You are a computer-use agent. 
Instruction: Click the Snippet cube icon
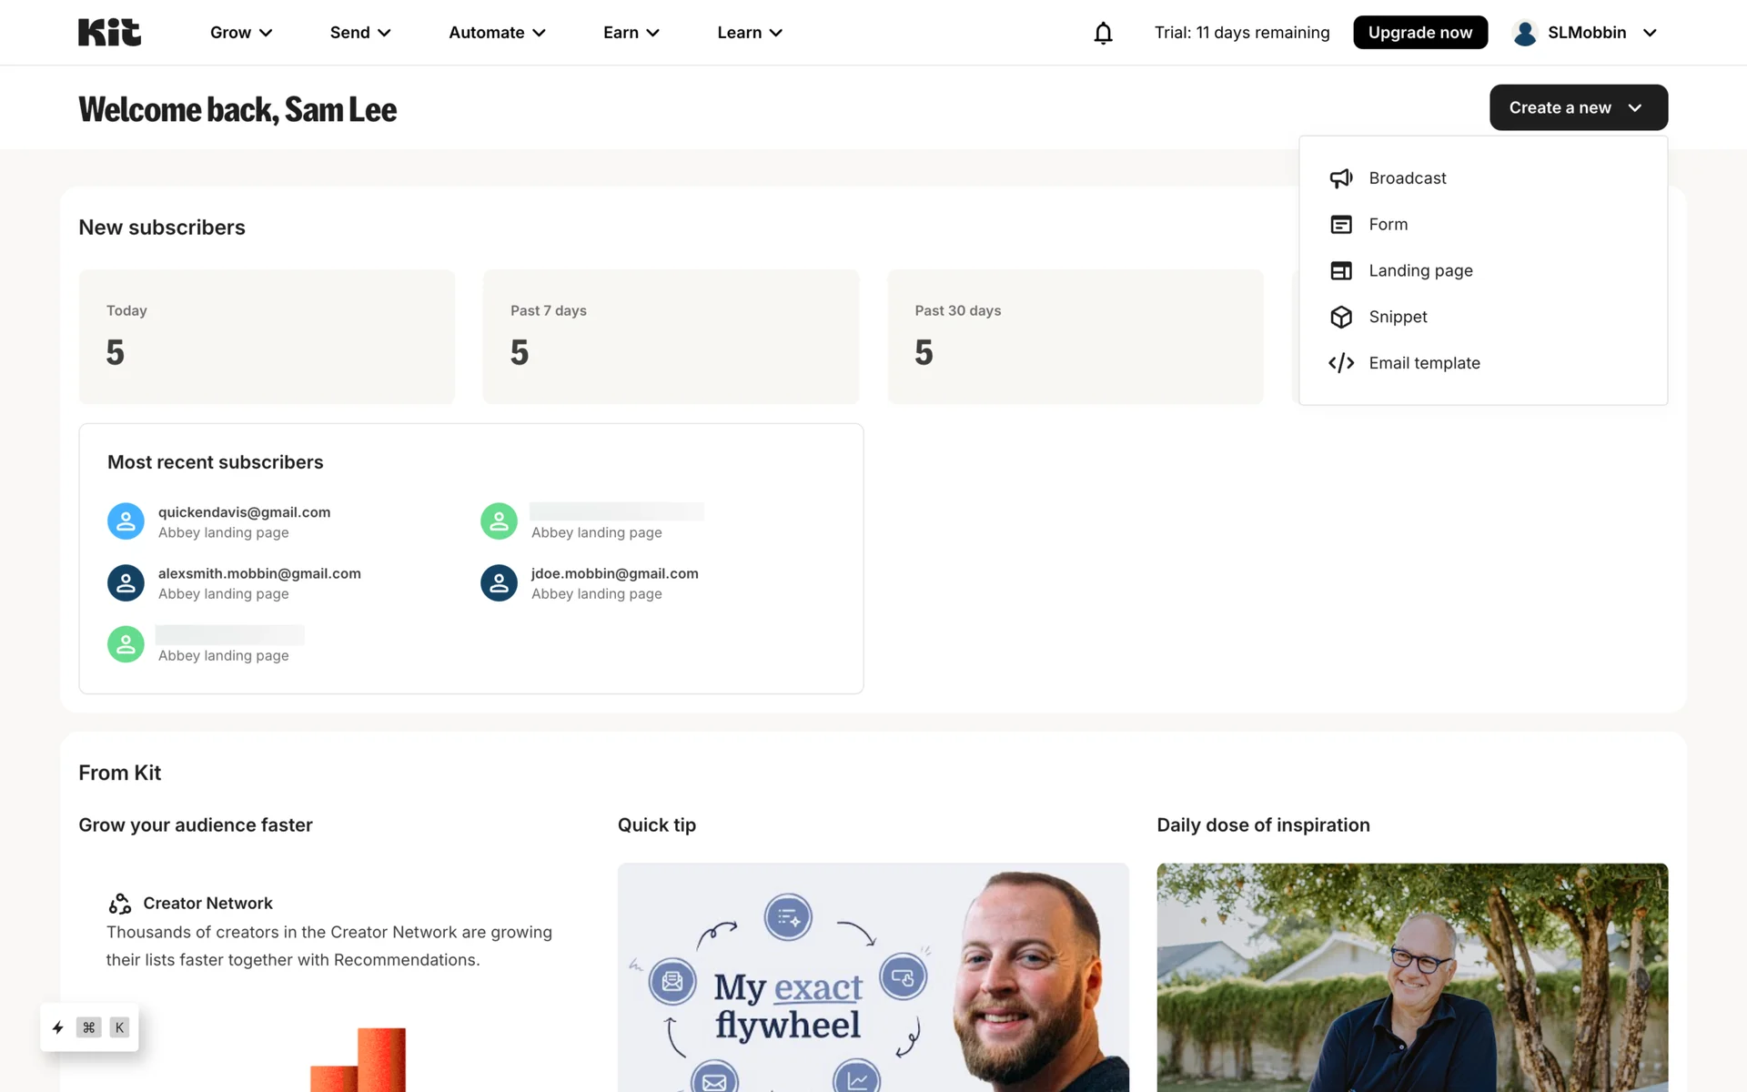pos(1341,317)
